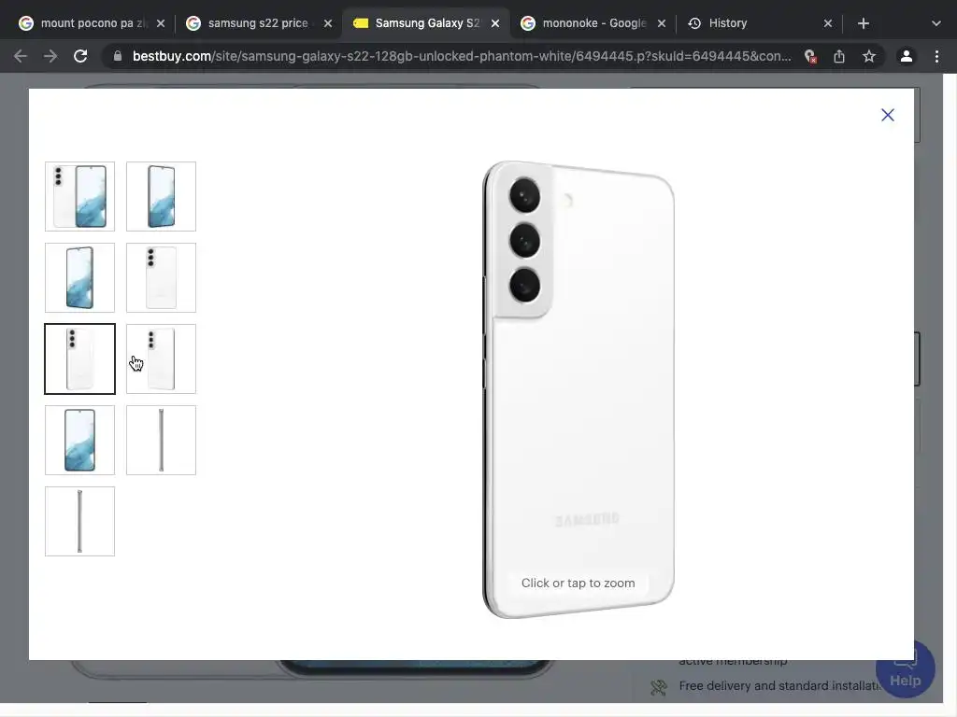This screenshot has width=957, height=717.
Task: Go back to previous page
Action: point(21,56)
